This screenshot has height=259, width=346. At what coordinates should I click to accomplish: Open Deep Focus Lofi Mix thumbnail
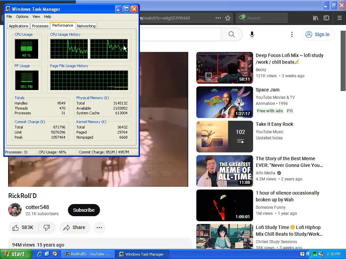(225, 67)
